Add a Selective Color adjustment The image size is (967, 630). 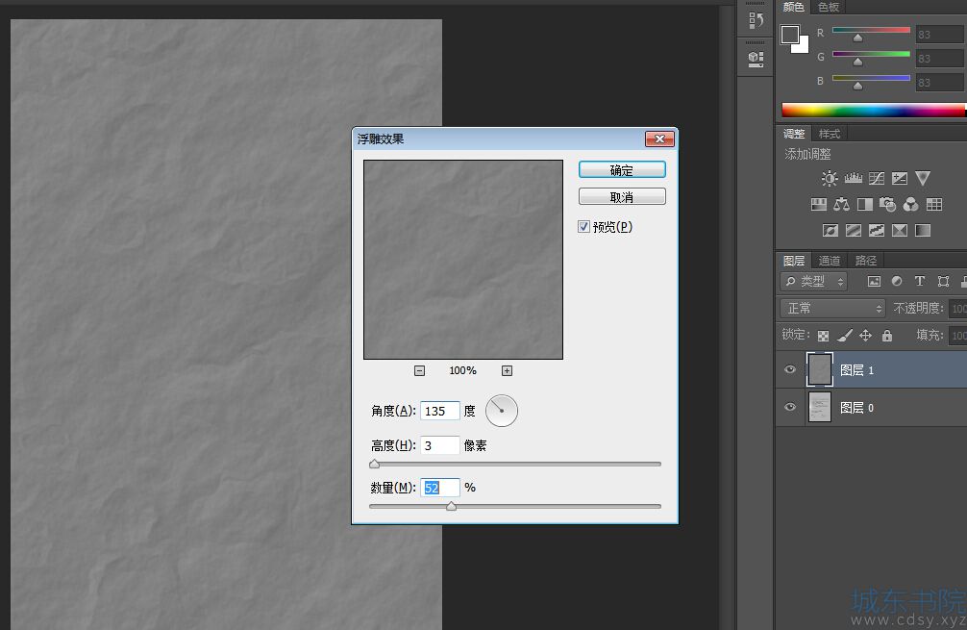[x=900, y=230]
